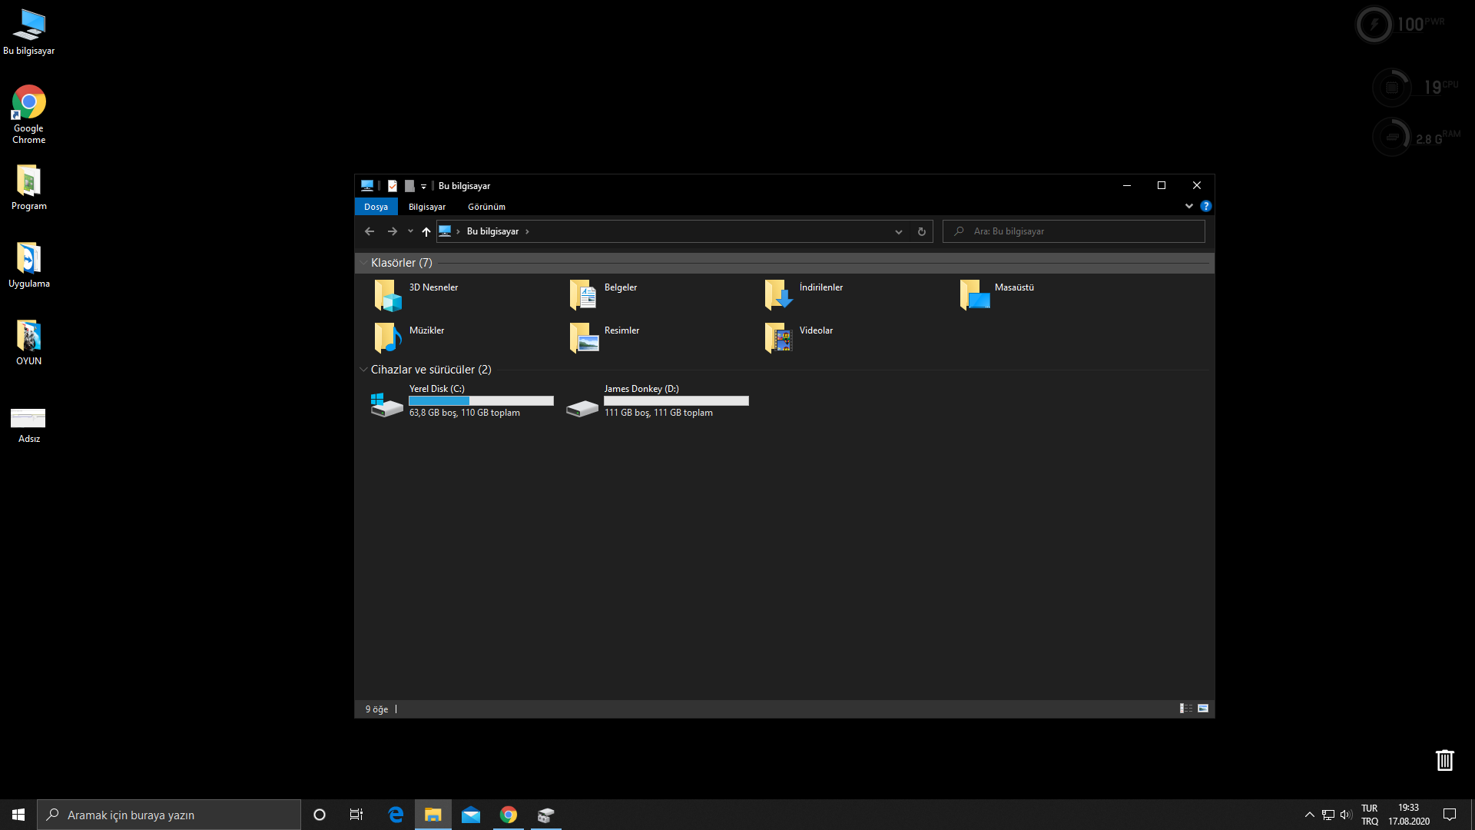This screenshot has height=830, width=1475.
Task: Open Google Chrome from the taskbar
Action: pyautogui.click(x=508, y=815)
